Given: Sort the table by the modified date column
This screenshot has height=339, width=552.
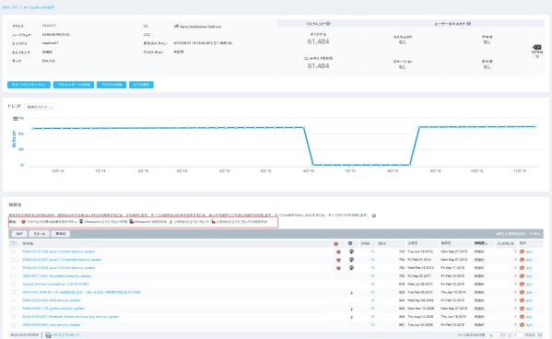Looking at the screenshot, I should point(446,243).
